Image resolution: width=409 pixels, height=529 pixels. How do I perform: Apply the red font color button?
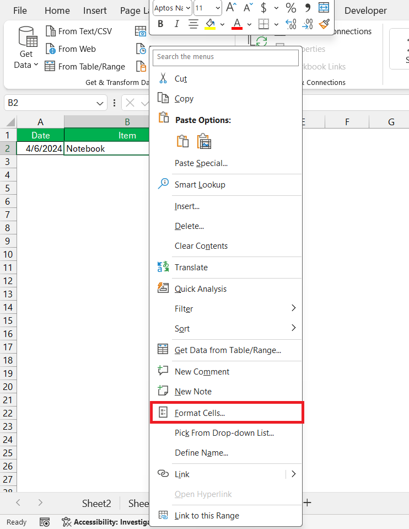[237, 24]
